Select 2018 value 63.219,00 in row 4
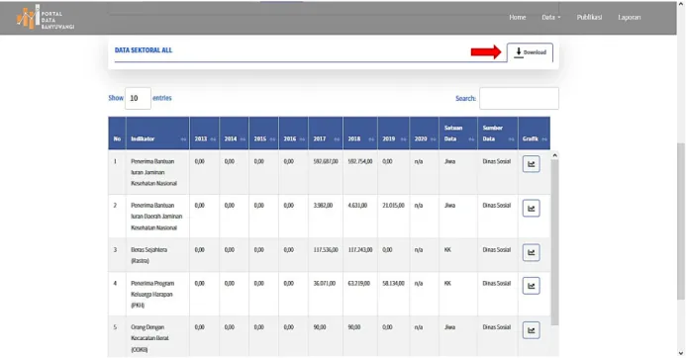686x358 pixels. 358,283
